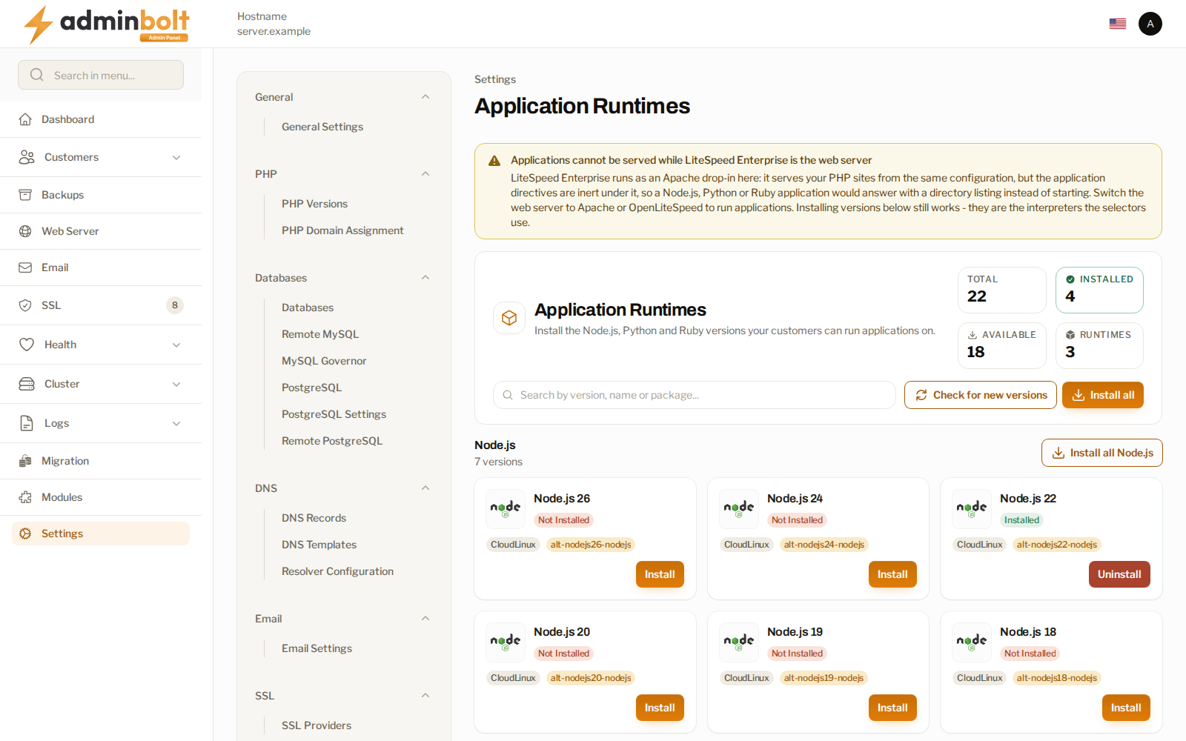Click the Settings gear icon
Image resolution: width=1186 pixels, height=741 pixels.
[x=25, y=534]
